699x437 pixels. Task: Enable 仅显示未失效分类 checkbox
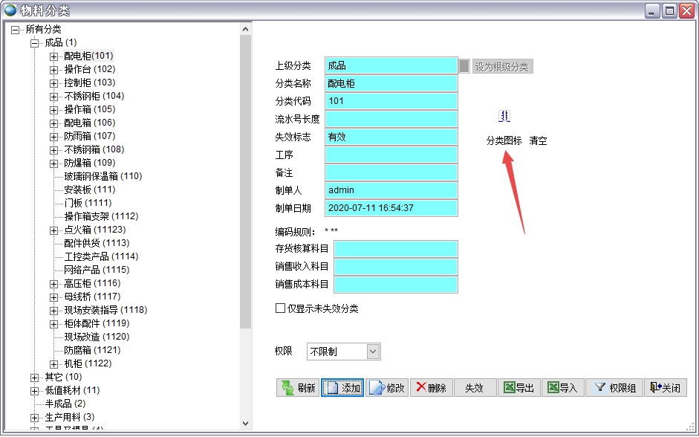coord(281,308)
